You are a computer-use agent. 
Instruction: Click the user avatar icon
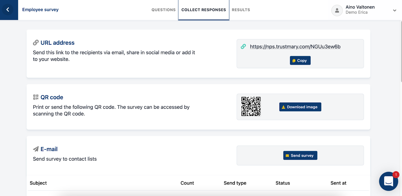(x=337, y=10)
